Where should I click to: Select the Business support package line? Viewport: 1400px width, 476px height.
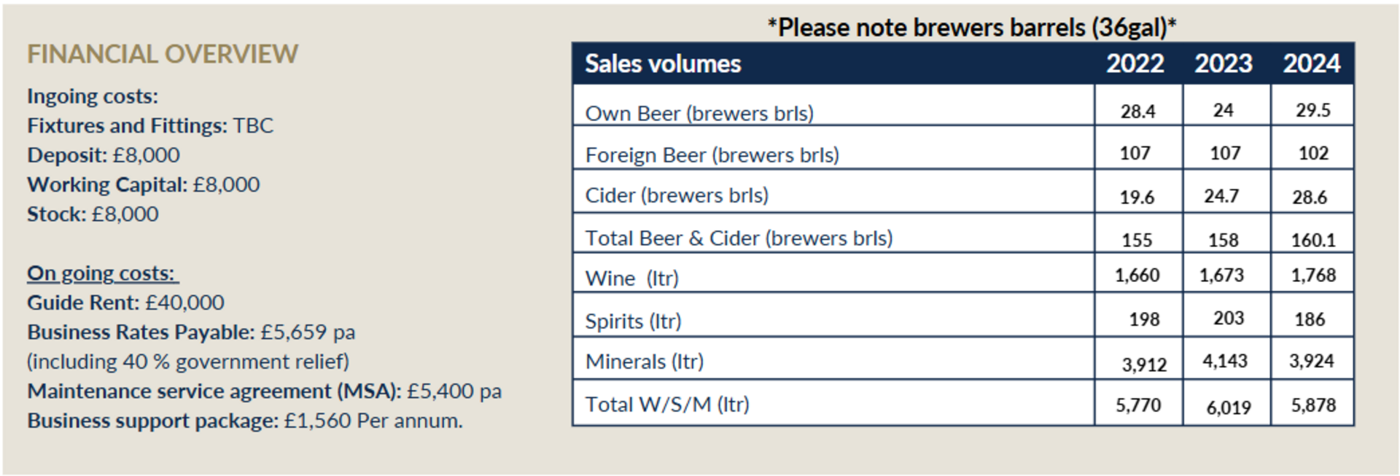tap(244, 421)
